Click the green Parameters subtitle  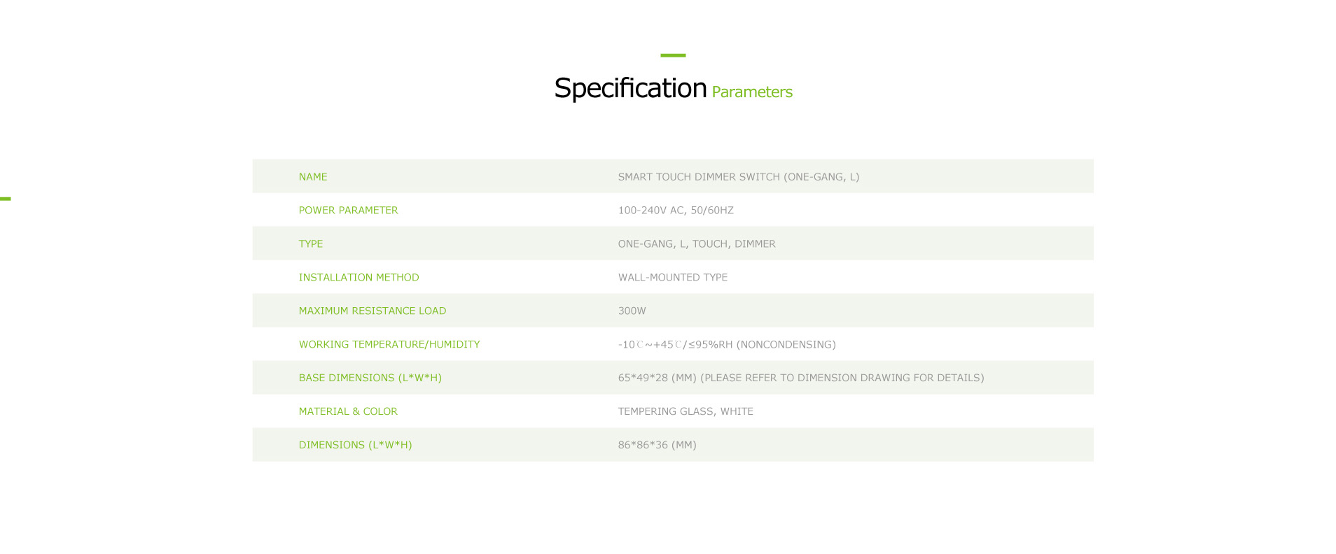tap(752, 92)
